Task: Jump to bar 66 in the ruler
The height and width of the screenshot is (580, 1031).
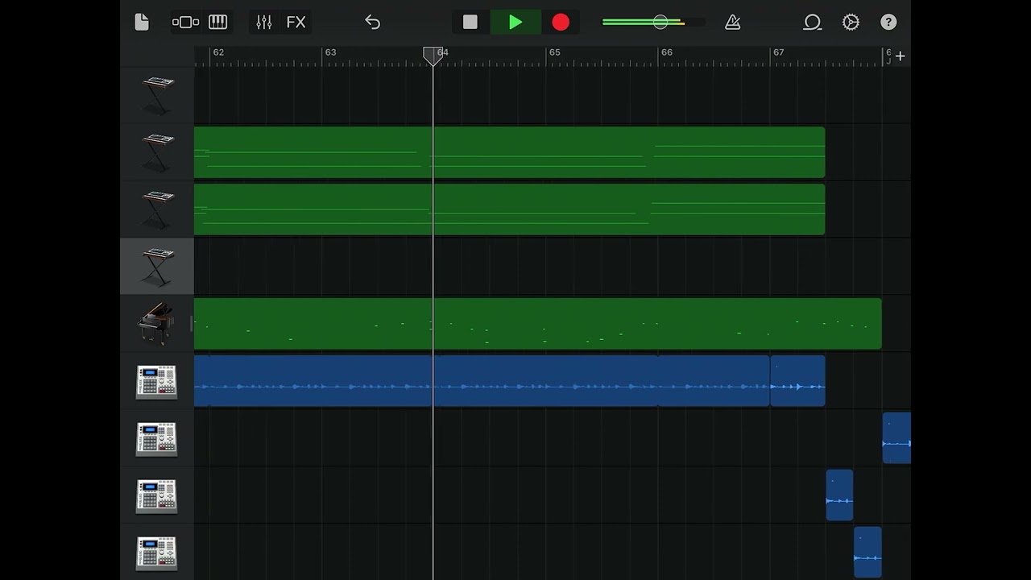Action: tap(666, 52)
